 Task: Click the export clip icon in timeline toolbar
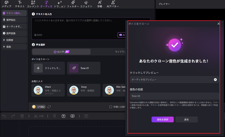86,116
